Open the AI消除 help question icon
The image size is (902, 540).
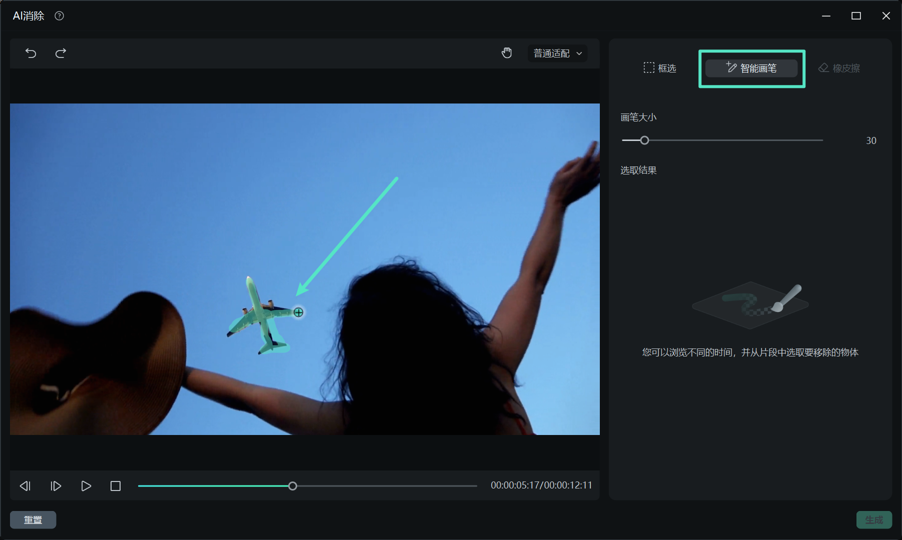[x=59, y=16]
